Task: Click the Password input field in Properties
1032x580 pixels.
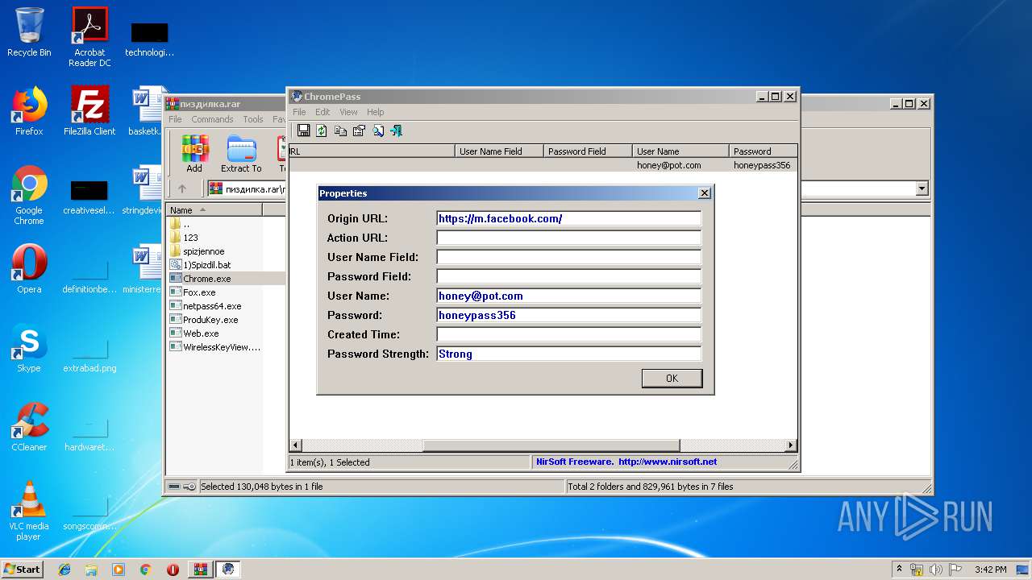Action: coord(568,315)
